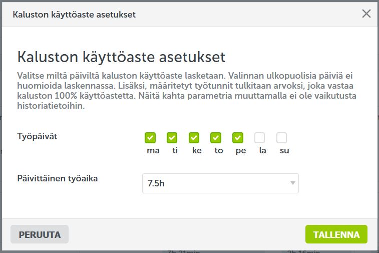Uncheck the 'ma' workday checkbox
This screenshot has width=379, height=253.
[x=150, y=137]
